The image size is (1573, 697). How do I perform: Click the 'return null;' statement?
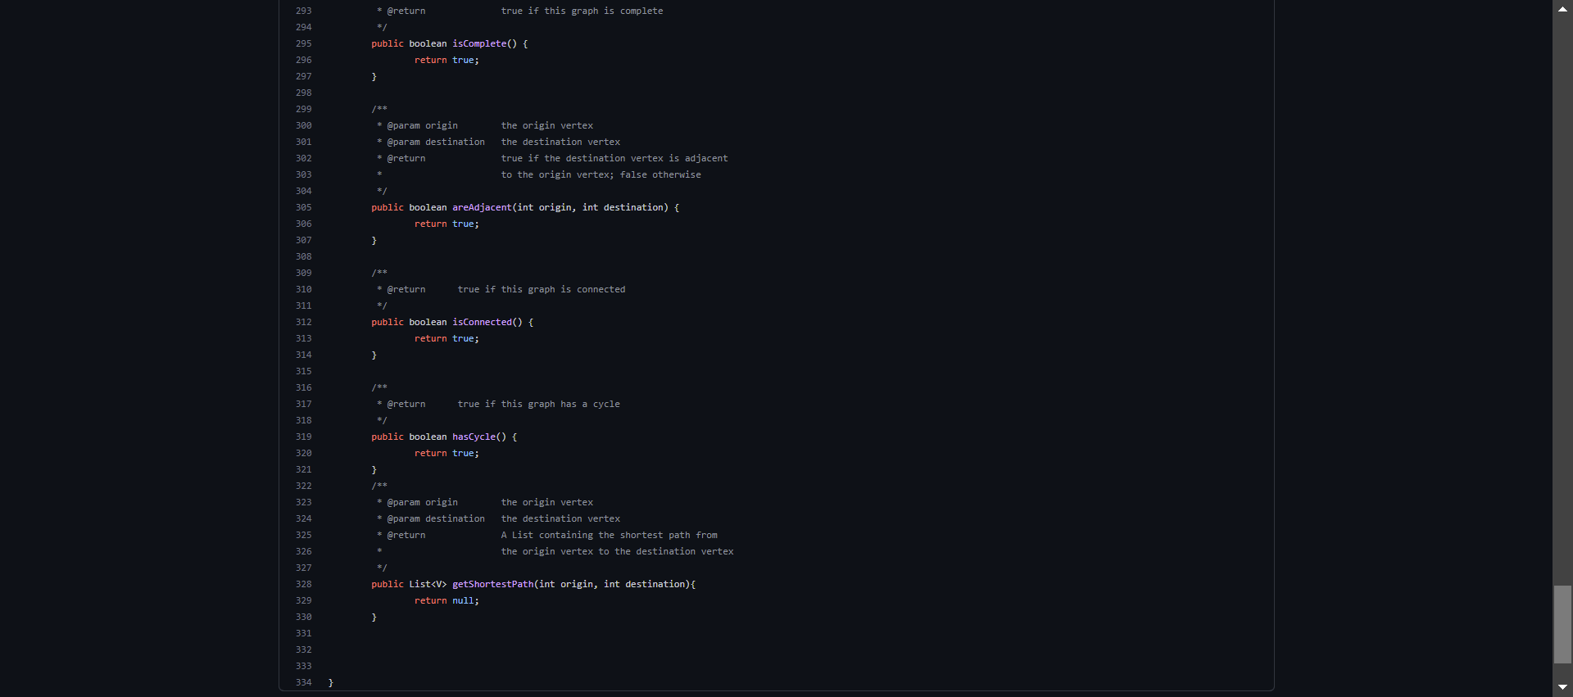pyautogui.click(x=447, y=600)
